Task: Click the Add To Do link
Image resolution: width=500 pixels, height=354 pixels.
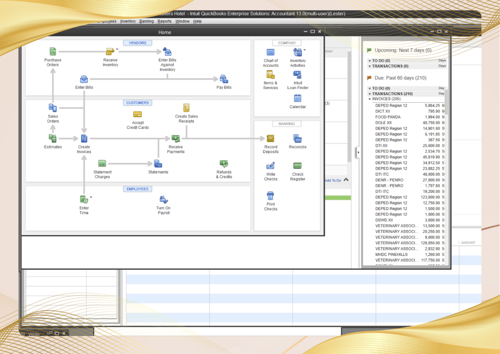Action: tap(333, 180)
